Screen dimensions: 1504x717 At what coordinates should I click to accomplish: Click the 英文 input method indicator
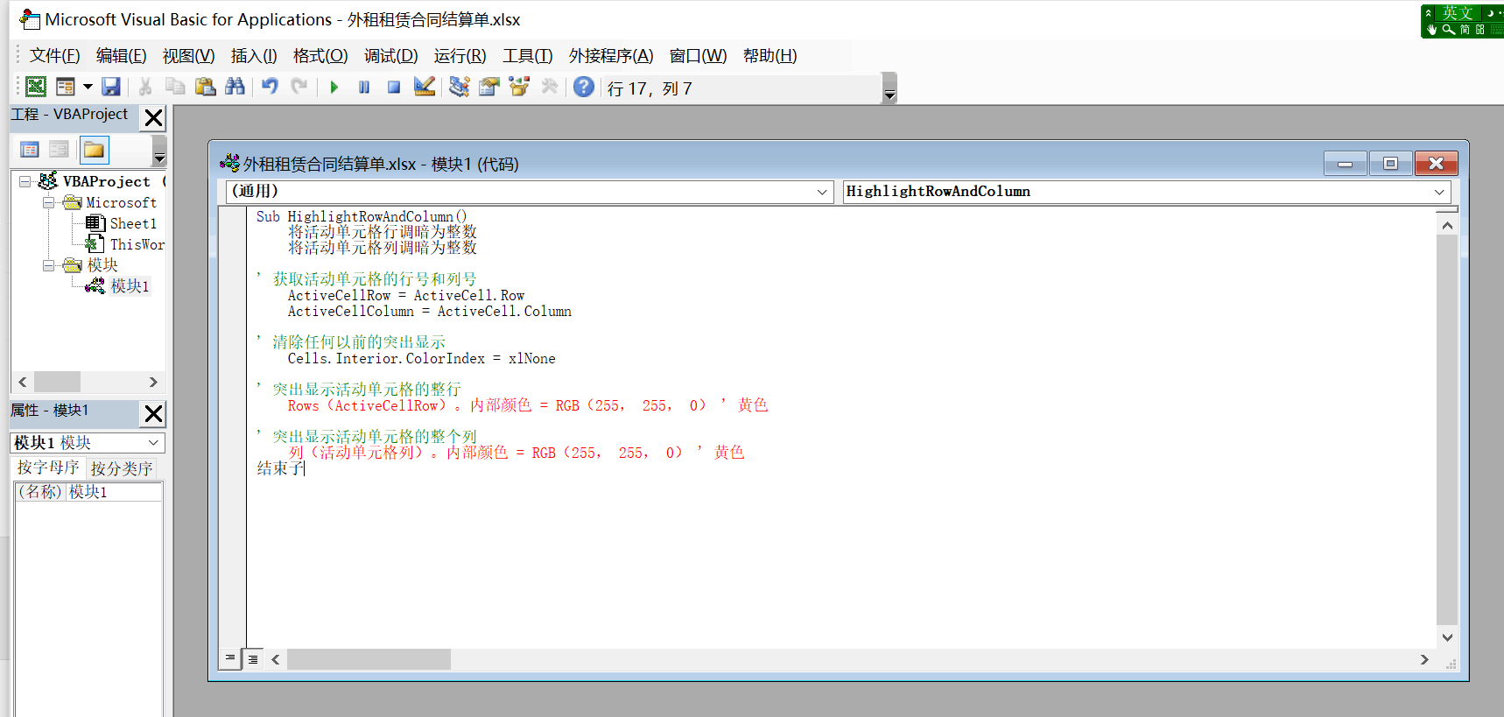coord(1458,12)
